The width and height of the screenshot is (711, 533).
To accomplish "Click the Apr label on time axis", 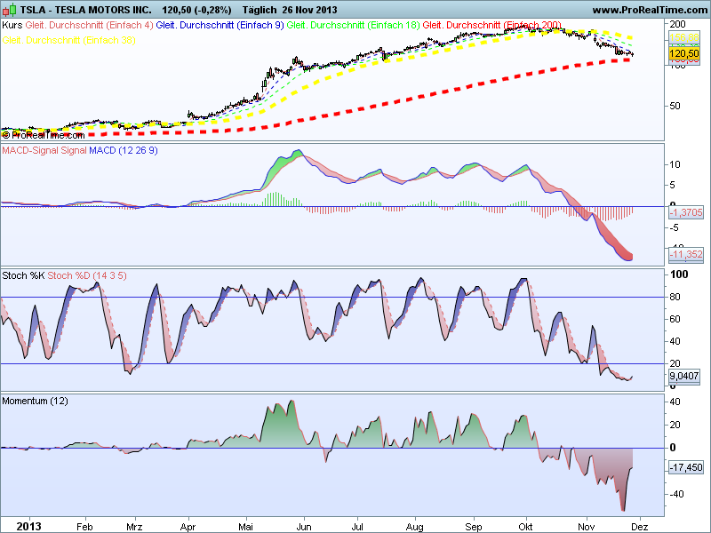I will pos(188,527).
